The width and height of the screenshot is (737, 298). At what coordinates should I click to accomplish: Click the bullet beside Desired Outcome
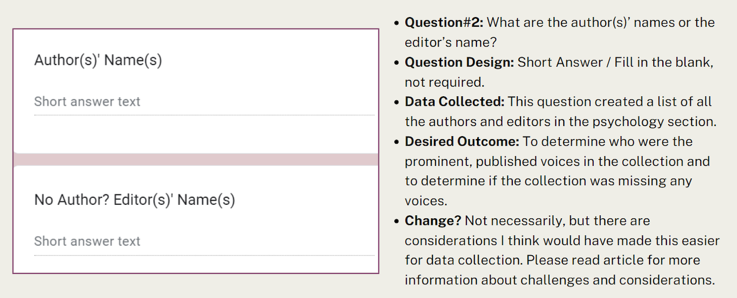pyautogui.click(x=397, y=142)
